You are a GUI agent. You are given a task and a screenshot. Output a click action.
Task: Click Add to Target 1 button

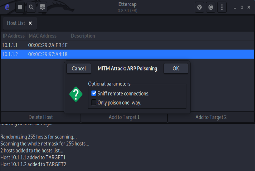pos(124,117)
